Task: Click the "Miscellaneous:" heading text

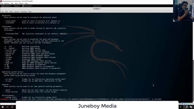Action: tap(8, 96)
